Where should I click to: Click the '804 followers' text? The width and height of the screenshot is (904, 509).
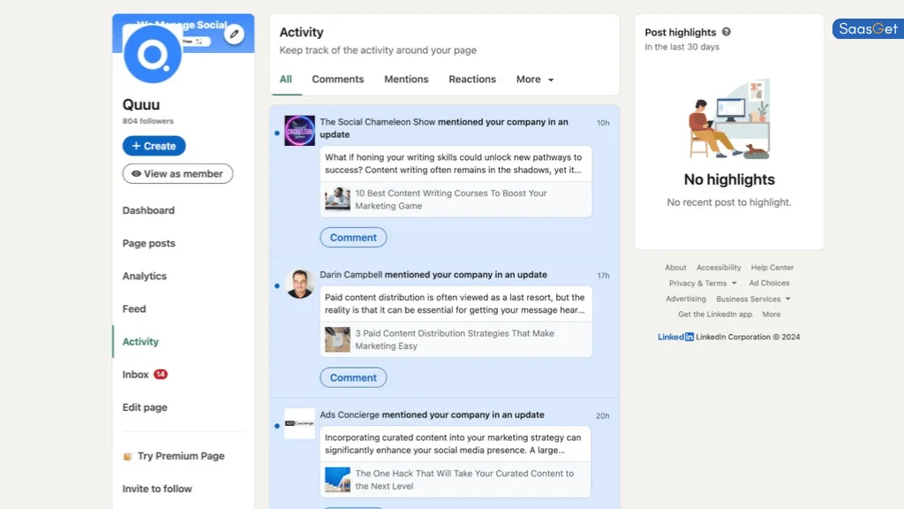point(147,121)
